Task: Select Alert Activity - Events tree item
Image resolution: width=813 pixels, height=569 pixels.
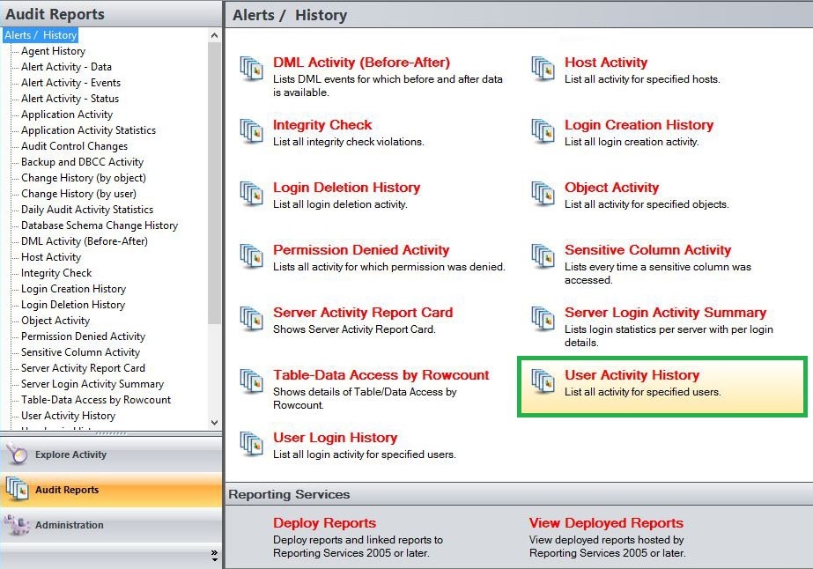Action: [x=70, y=83]
